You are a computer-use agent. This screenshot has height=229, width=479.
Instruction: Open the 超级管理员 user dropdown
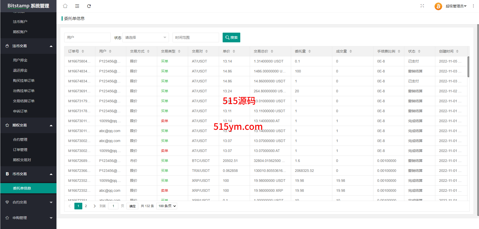click(456, 6)
